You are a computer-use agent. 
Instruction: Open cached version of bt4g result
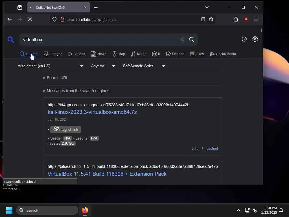[x=212, y=149]
